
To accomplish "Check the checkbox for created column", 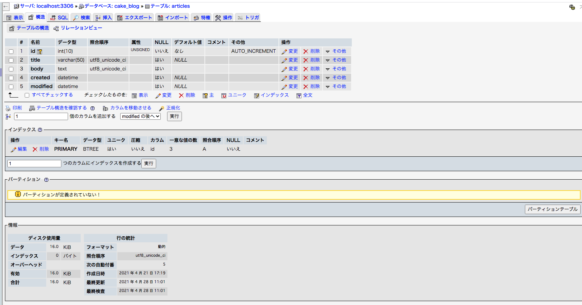I will pos(11,78).
